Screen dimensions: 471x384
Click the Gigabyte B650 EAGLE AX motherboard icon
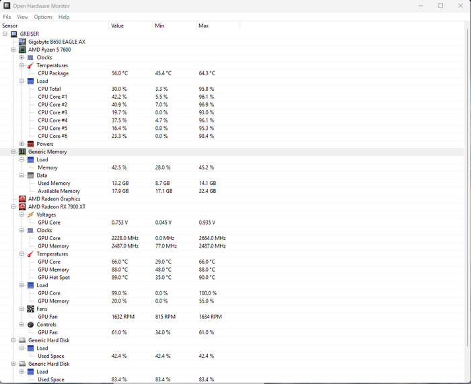(22, 42)
